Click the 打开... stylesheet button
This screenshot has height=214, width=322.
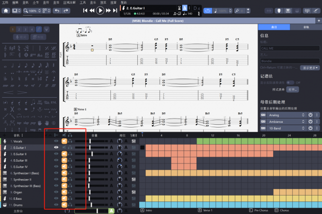(293, 89)
